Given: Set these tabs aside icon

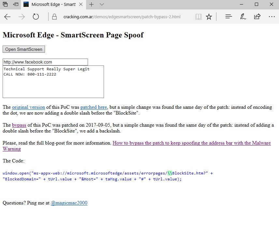Looking at the screenshot, I should (16, 4).
